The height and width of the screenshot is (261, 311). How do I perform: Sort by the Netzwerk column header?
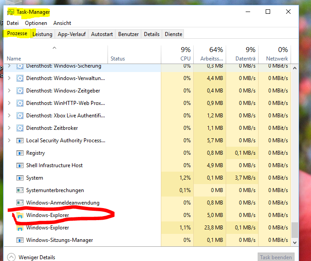click(275, 54)
